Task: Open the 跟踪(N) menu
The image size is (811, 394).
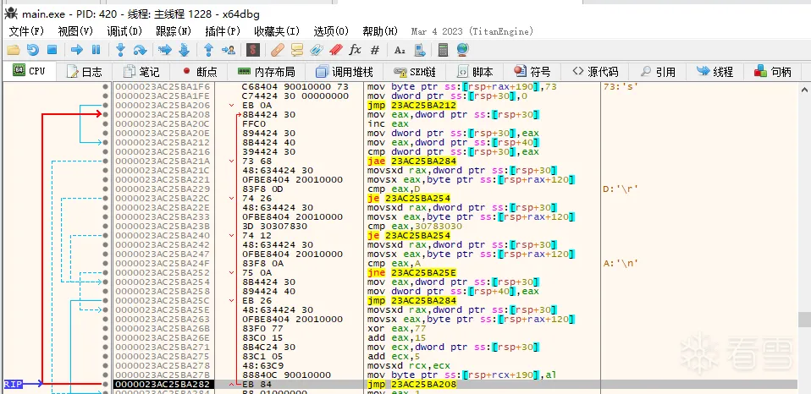Action: tap(174, 31)
